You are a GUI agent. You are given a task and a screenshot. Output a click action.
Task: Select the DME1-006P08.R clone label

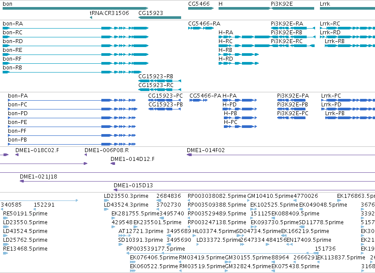point(107,150)
